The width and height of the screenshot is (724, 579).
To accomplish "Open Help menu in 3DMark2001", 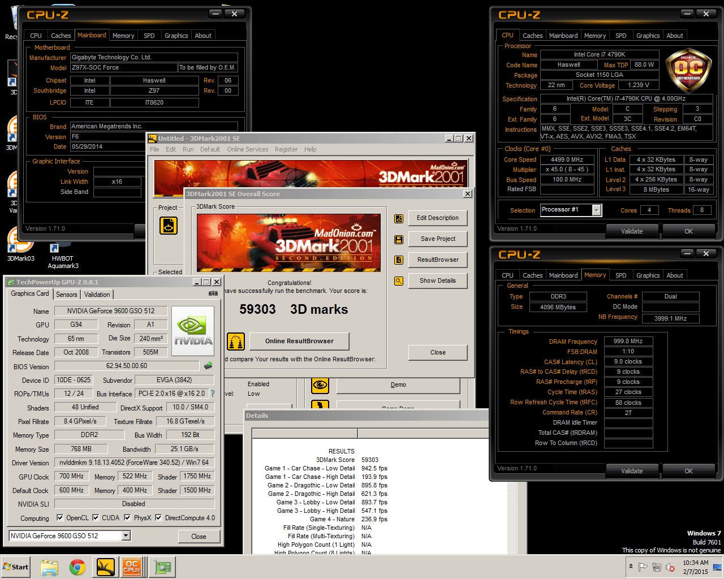I will click(310, 149).
